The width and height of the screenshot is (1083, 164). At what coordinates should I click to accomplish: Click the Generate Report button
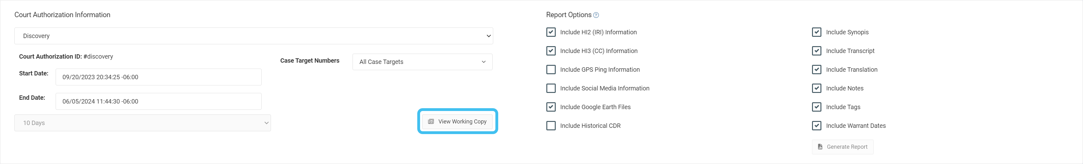click(842, 147)
